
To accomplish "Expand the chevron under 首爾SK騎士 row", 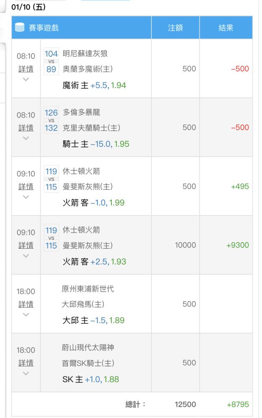I will click(26, 373).
